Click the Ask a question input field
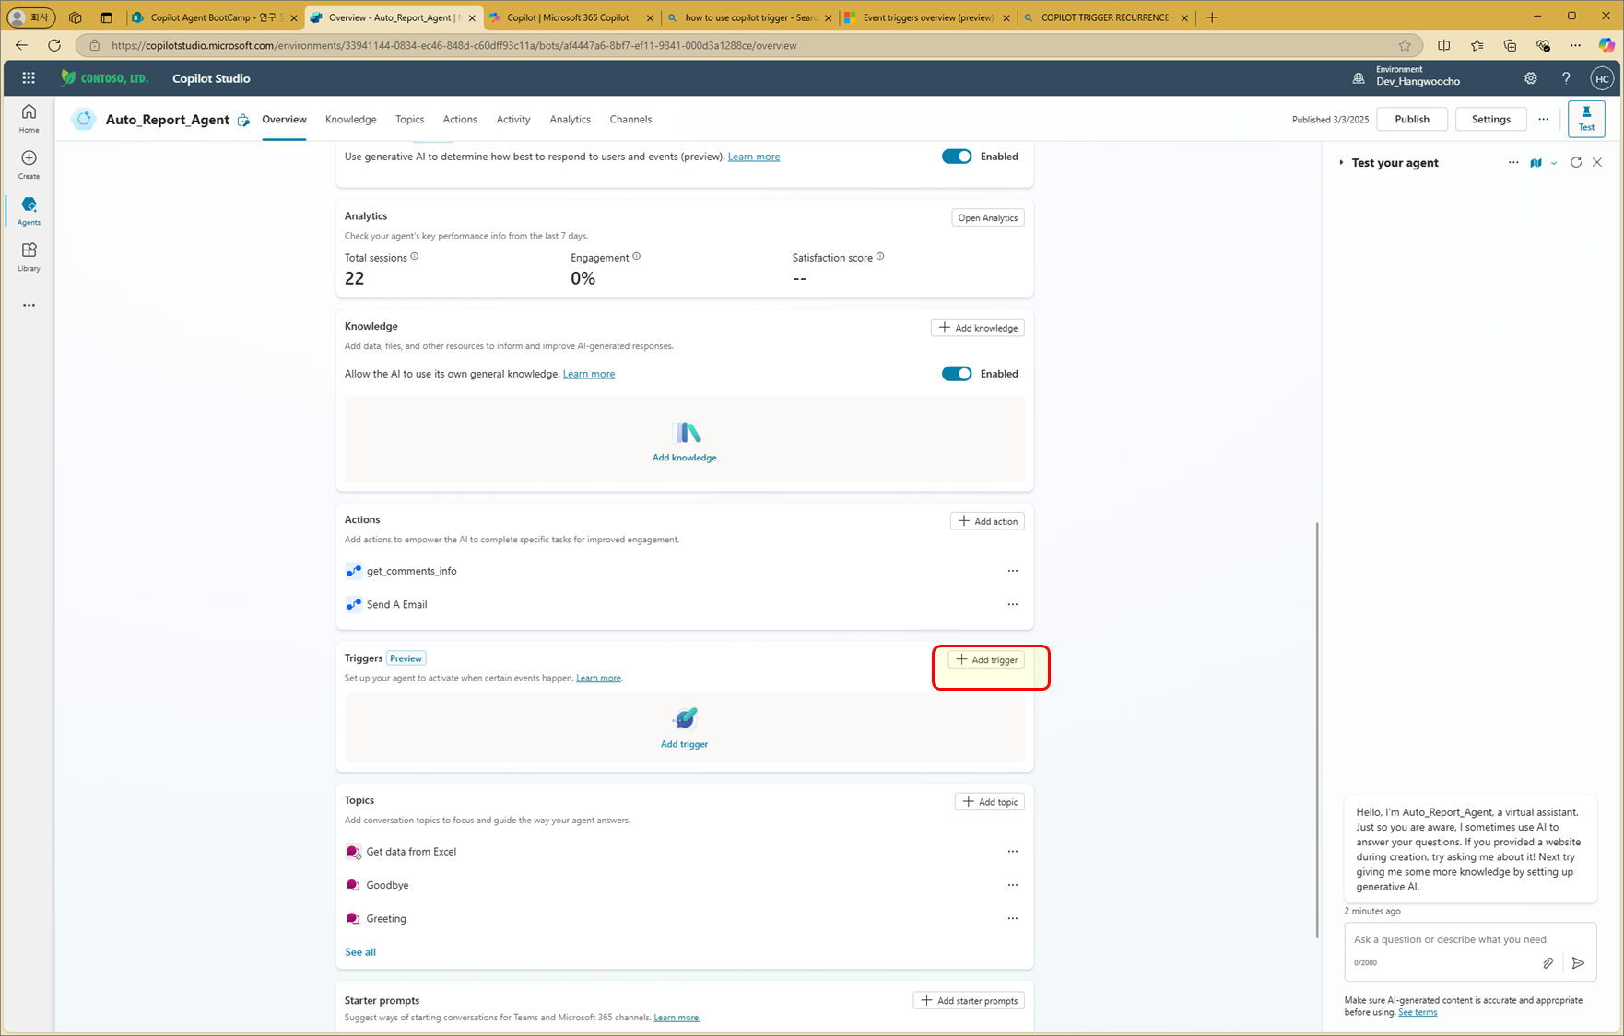The height and width of the screenshot is (1036, 1624). click(1470, 939)
